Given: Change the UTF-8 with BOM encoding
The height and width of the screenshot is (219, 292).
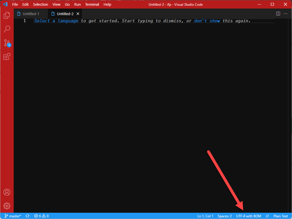Looking at the screenshot, I should tap(248, 216).
